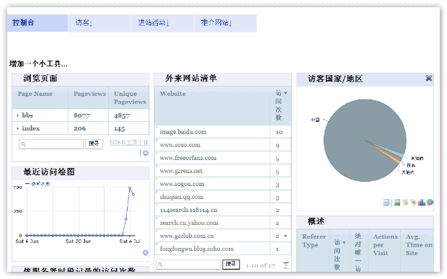Viewport: 447px width, 279px height.
Task: Click 4857 unique pageviews value
Action: click(x=122, y=115)
